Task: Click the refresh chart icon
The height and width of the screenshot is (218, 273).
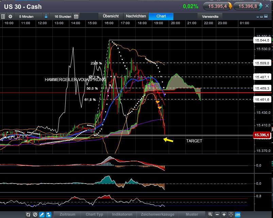Action: point(28,215)
